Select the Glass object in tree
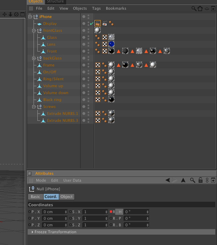The height and width of the screenshot is (245, 217). point(52,38)
